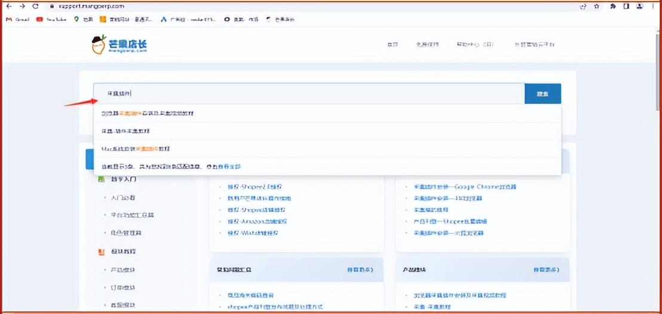Viewport: 662px width, 314px height.
Task: Click the search field containing 采集插件
Action: [x=309, y=94]
